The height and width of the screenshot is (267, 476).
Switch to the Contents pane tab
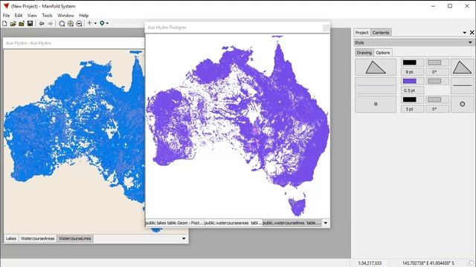pos(381,33)
